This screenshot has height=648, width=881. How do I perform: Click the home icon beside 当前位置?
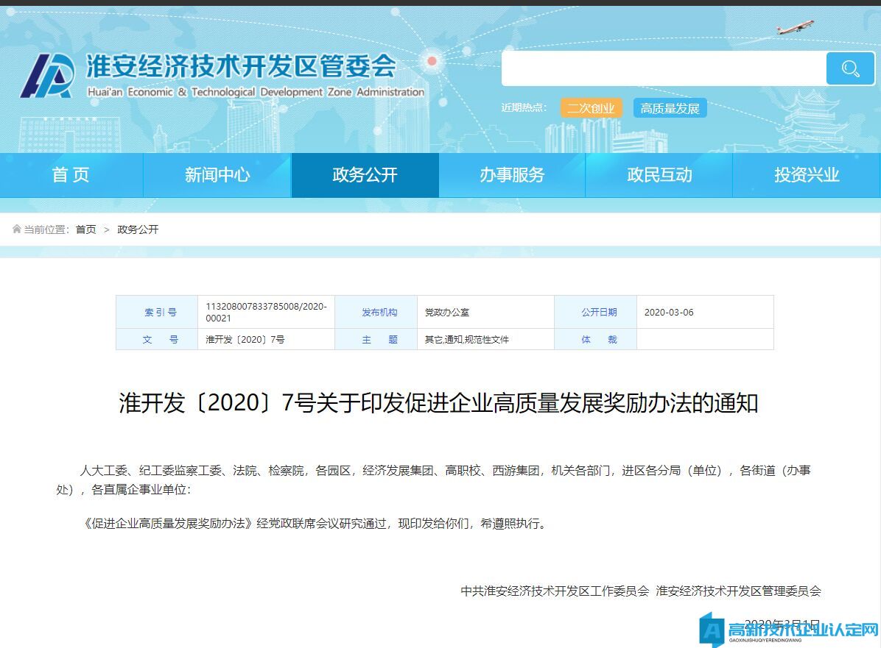tap(16, 229)
